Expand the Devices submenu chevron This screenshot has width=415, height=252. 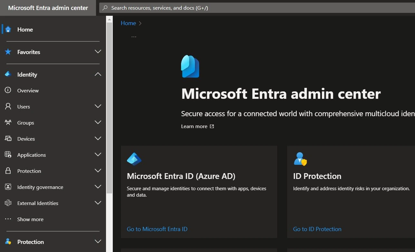pos(98,138)
